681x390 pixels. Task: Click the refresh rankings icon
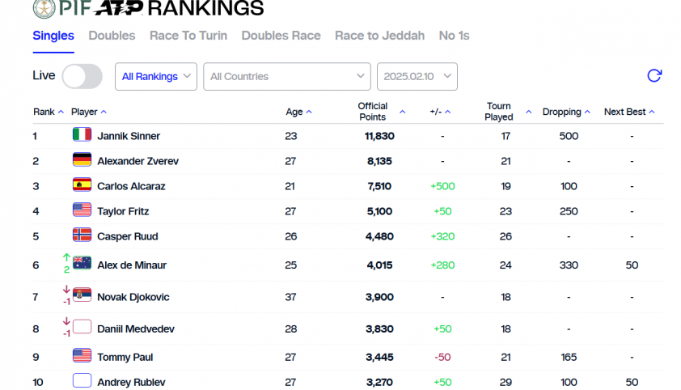(x=654, y=75)
